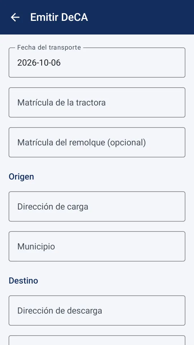Screen dimensions: 194x345
Task: Click empty area of the dark blue header bar
Action: [141, 17]
